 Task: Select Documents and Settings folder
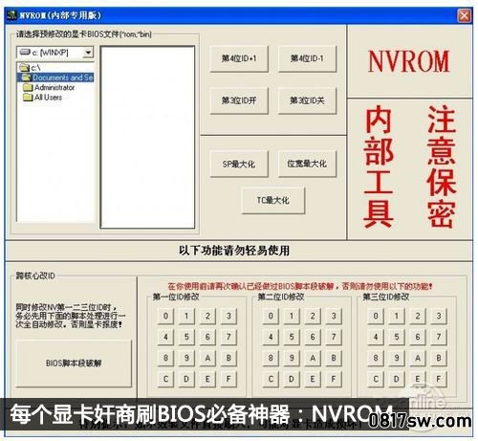pos(55,77)
